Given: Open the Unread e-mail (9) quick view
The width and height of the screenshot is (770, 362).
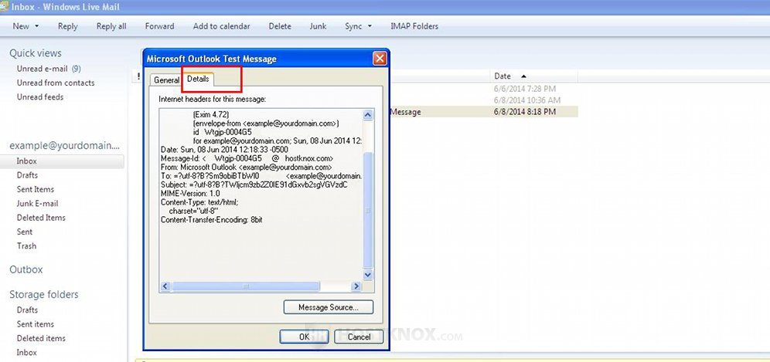Looking at the screenshot, I should pos(49,69).
